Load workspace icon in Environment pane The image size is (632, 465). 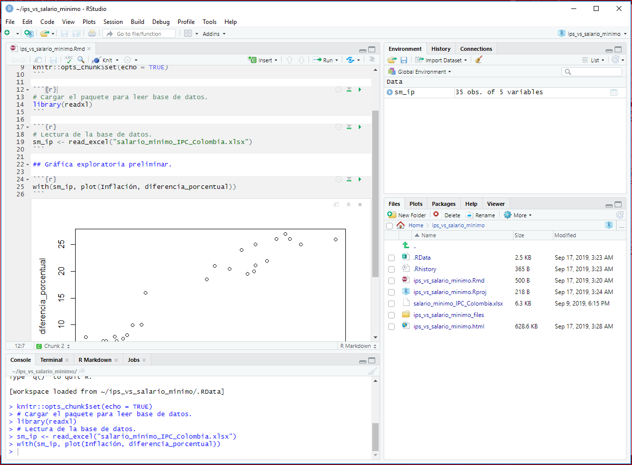tap(392, 60)
